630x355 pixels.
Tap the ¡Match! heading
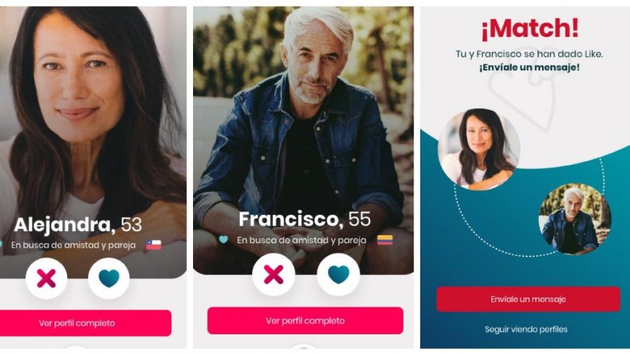click(x=530, y=29)
